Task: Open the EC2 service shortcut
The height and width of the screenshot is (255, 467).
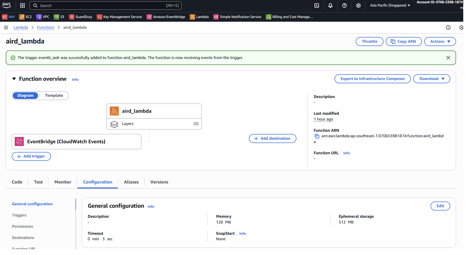Action: coord(26,17)
